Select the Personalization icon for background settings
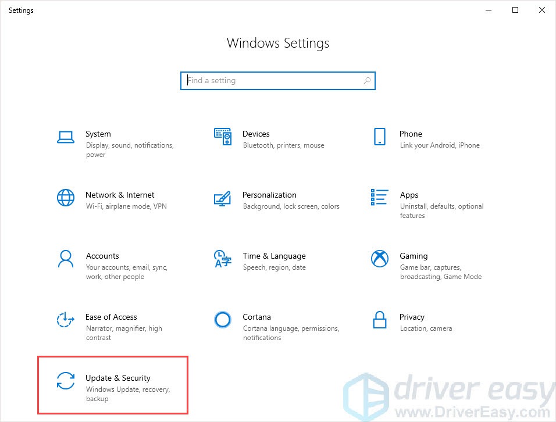The width and height of the screenshot is (556, 422). click(222, 199)
